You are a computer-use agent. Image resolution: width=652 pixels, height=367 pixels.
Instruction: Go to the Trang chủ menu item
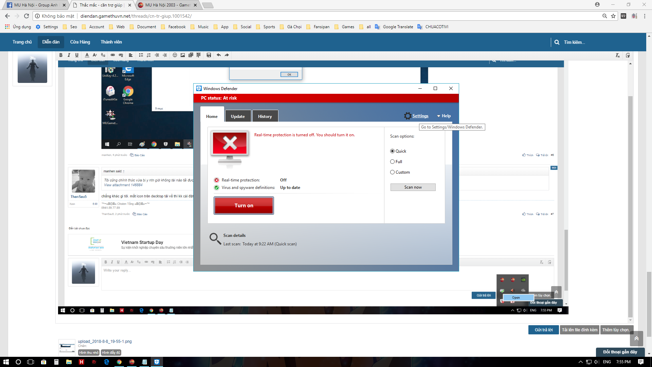pos(22,42)
